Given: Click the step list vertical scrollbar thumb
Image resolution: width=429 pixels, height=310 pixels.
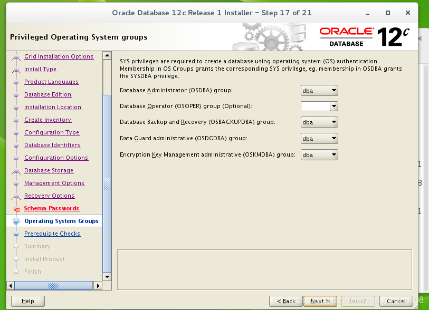Looking at the screenshot, I should 107,183.
